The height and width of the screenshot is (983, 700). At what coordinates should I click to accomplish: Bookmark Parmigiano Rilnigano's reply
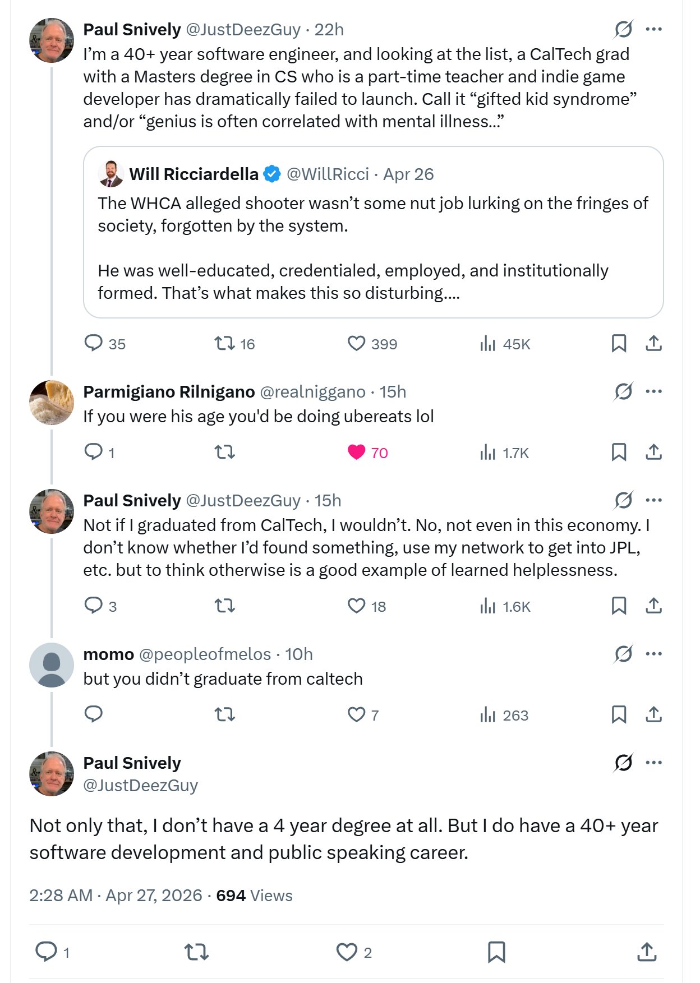619,452
